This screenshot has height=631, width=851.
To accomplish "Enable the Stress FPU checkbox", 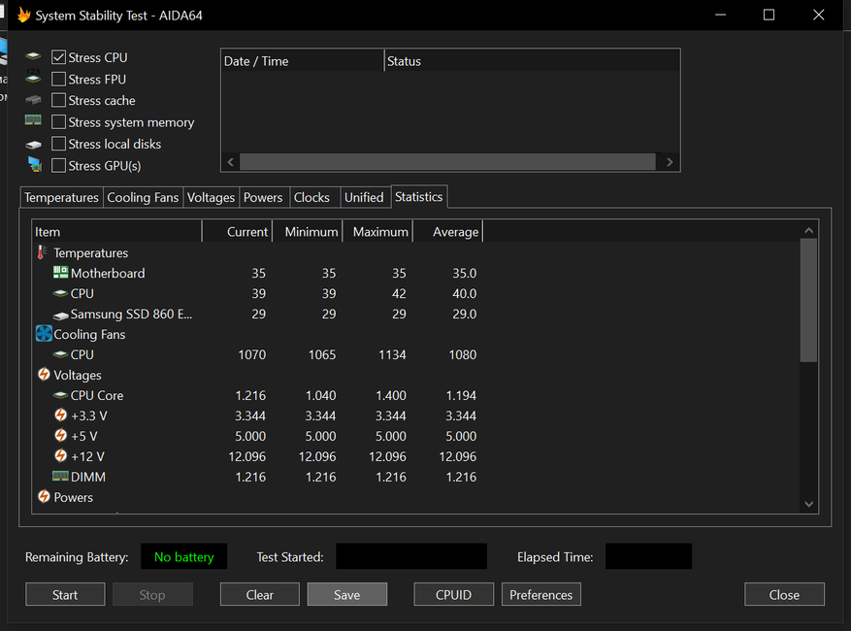I will [x=59, y=80].
